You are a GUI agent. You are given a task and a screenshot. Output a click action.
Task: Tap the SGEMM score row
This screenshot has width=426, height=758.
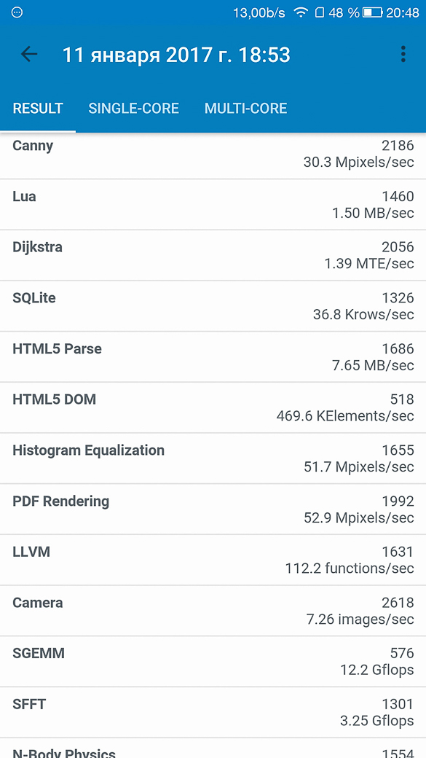tap(213, 661)
